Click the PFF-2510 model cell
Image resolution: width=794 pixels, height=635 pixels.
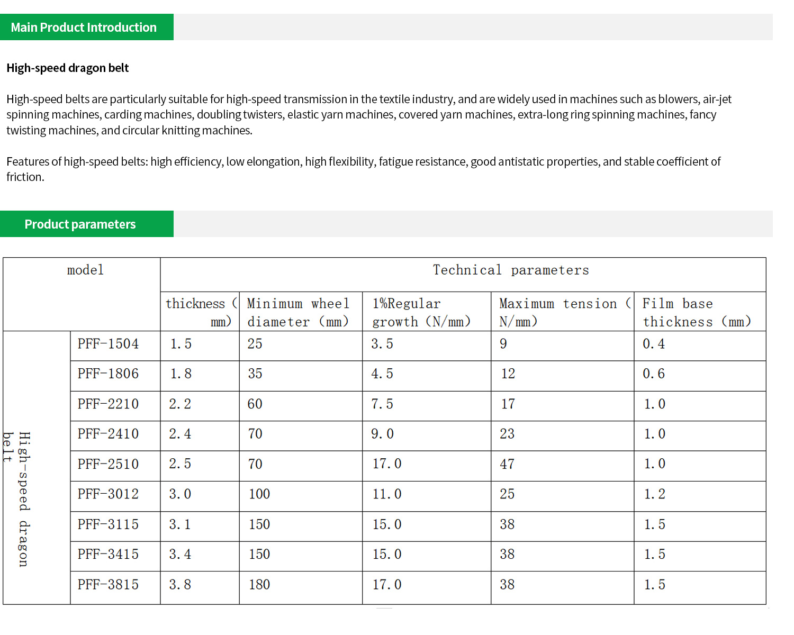tap(108, 464)
